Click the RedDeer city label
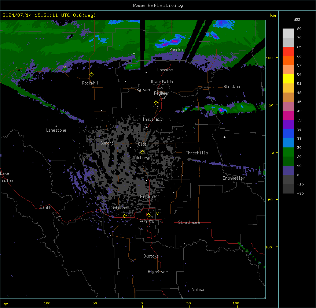Screen dimensions: 316x308 click(x=161, y=93)
